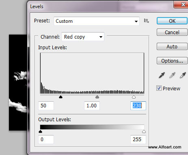Image resolution: width=188 pixels, height=155 pixels.
Task: Click the OK button
Action: click(x=172, y=21)
